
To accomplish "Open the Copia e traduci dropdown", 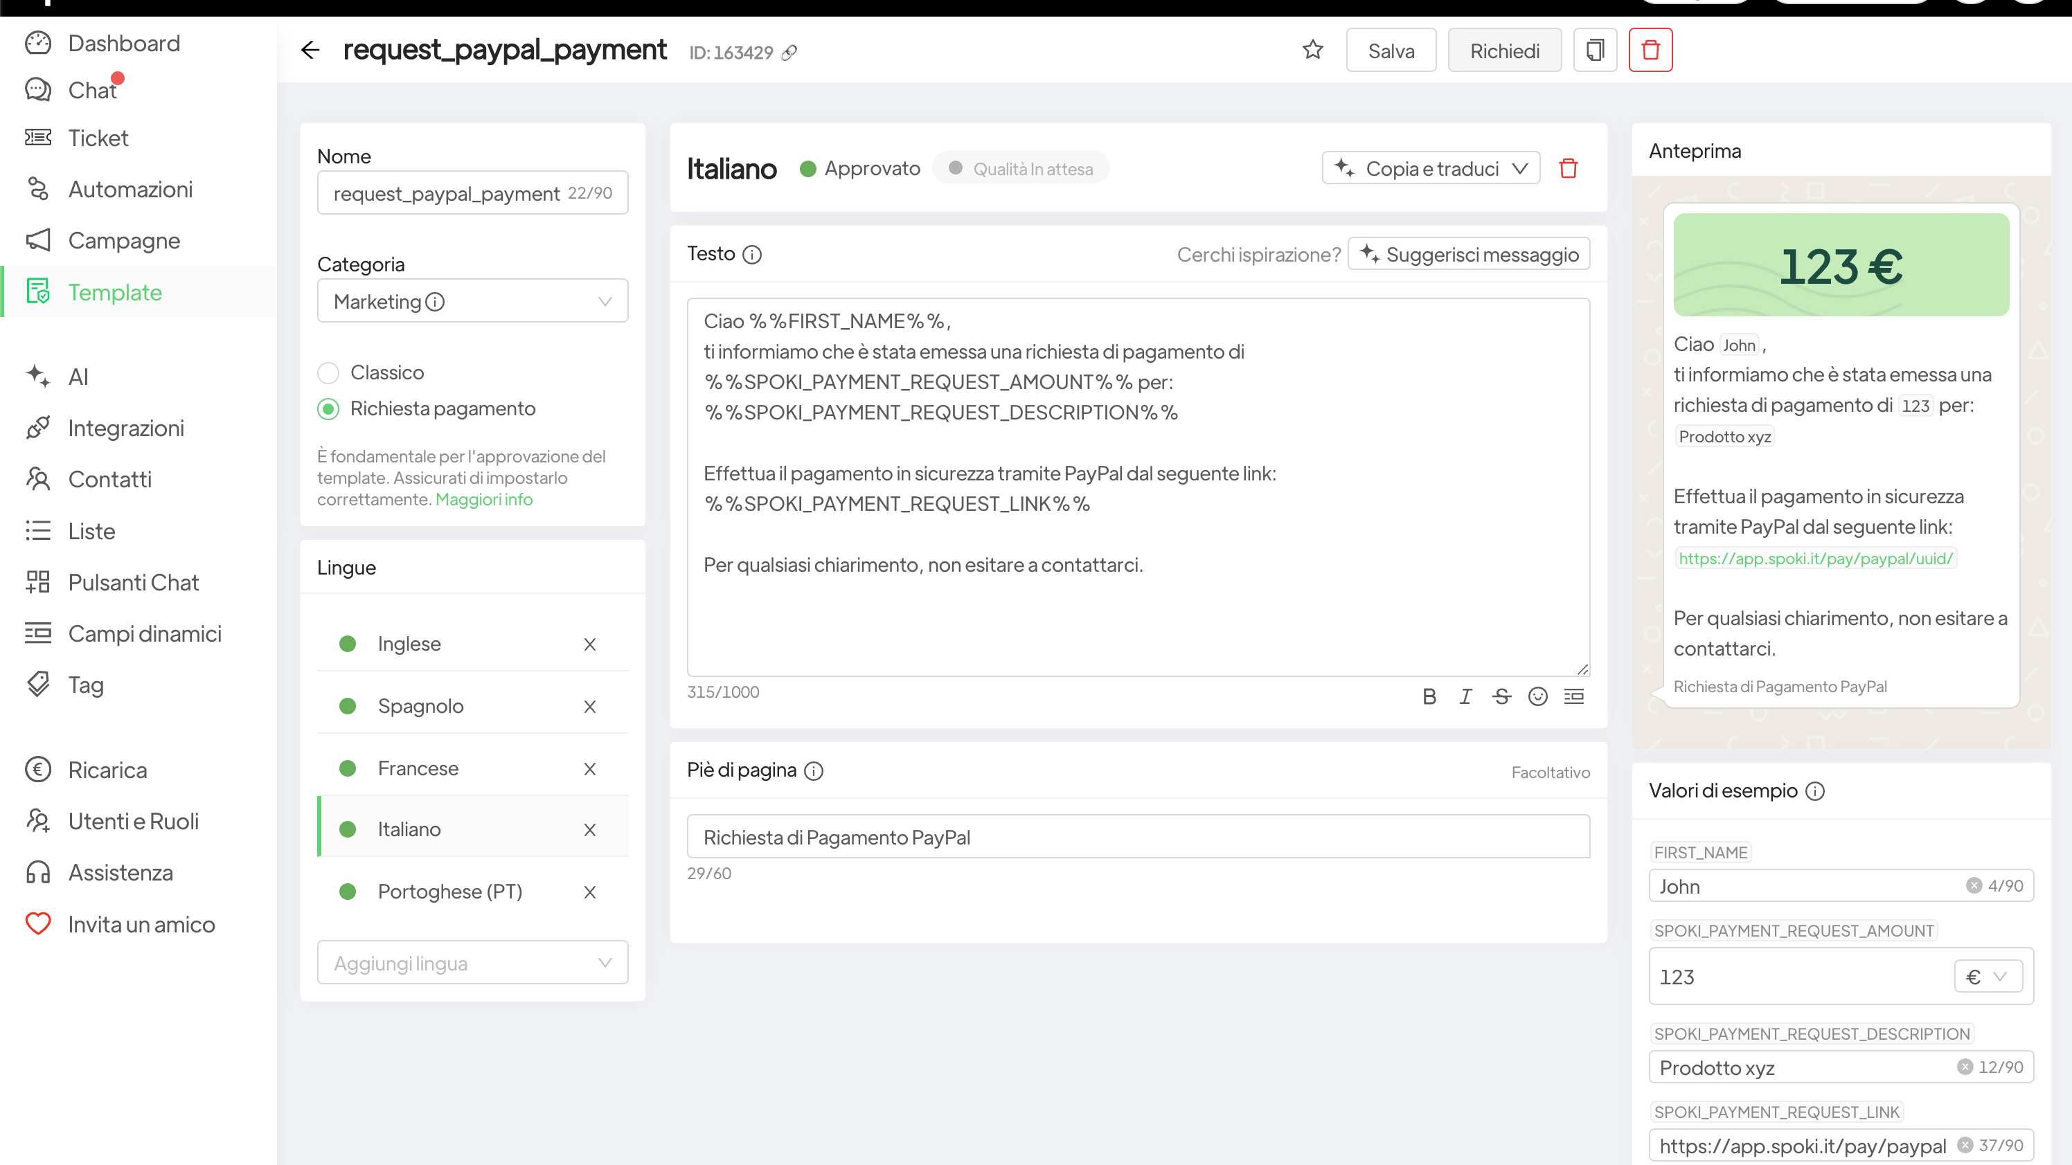I will (1430, 169).
